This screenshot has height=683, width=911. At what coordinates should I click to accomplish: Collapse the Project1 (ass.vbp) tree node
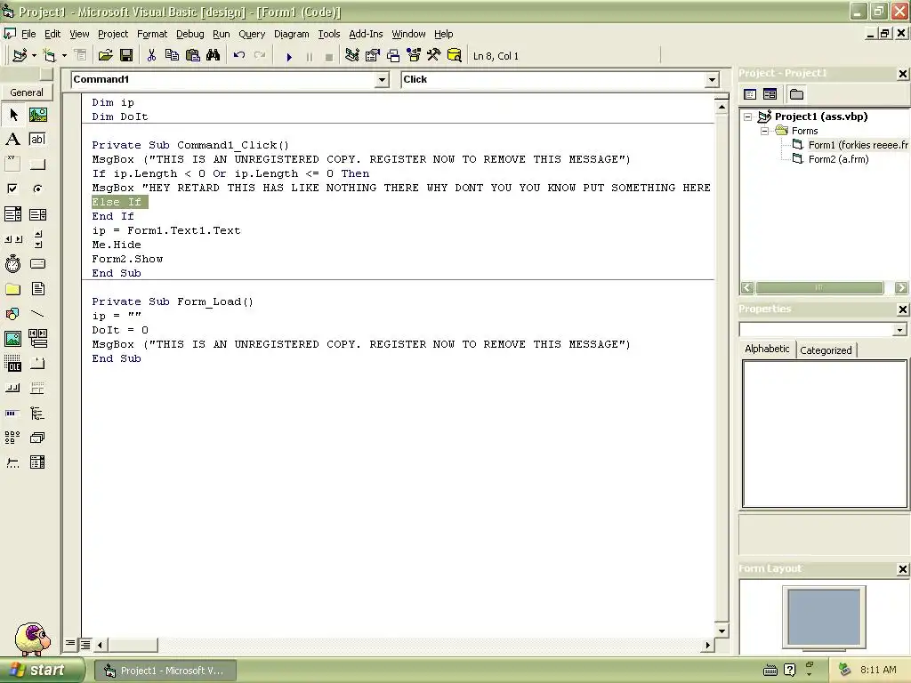coord(747,117)
